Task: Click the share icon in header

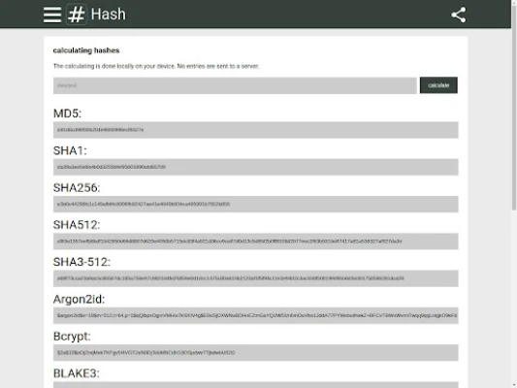Action: (x=459, y=15)
